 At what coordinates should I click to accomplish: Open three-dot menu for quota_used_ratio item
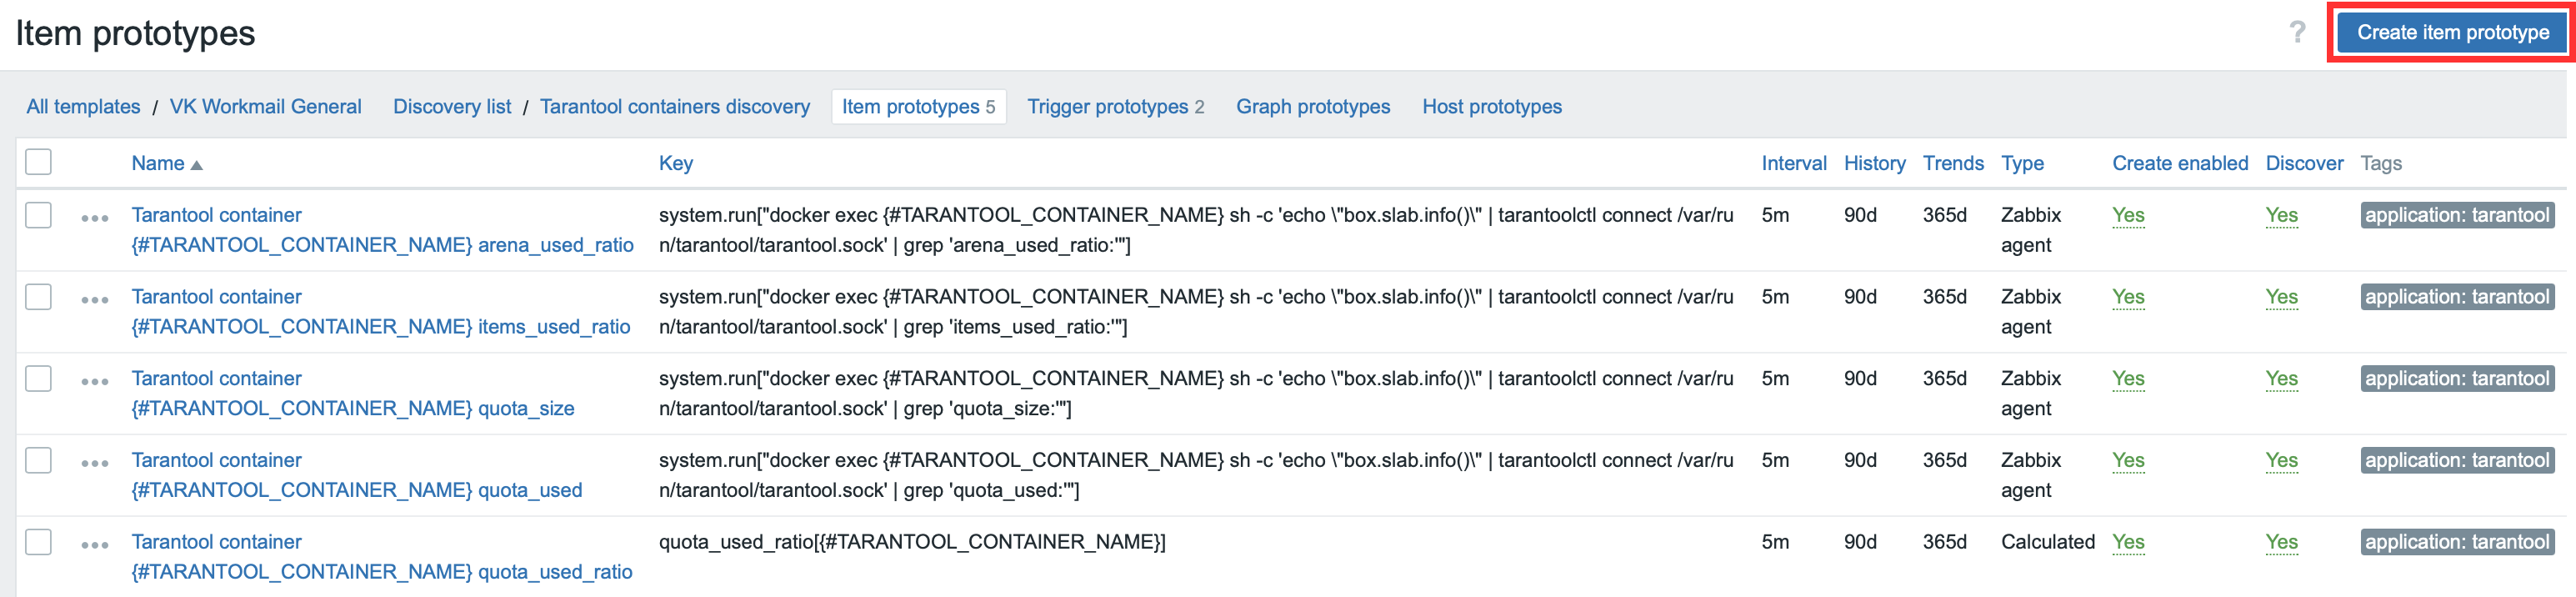95,545
